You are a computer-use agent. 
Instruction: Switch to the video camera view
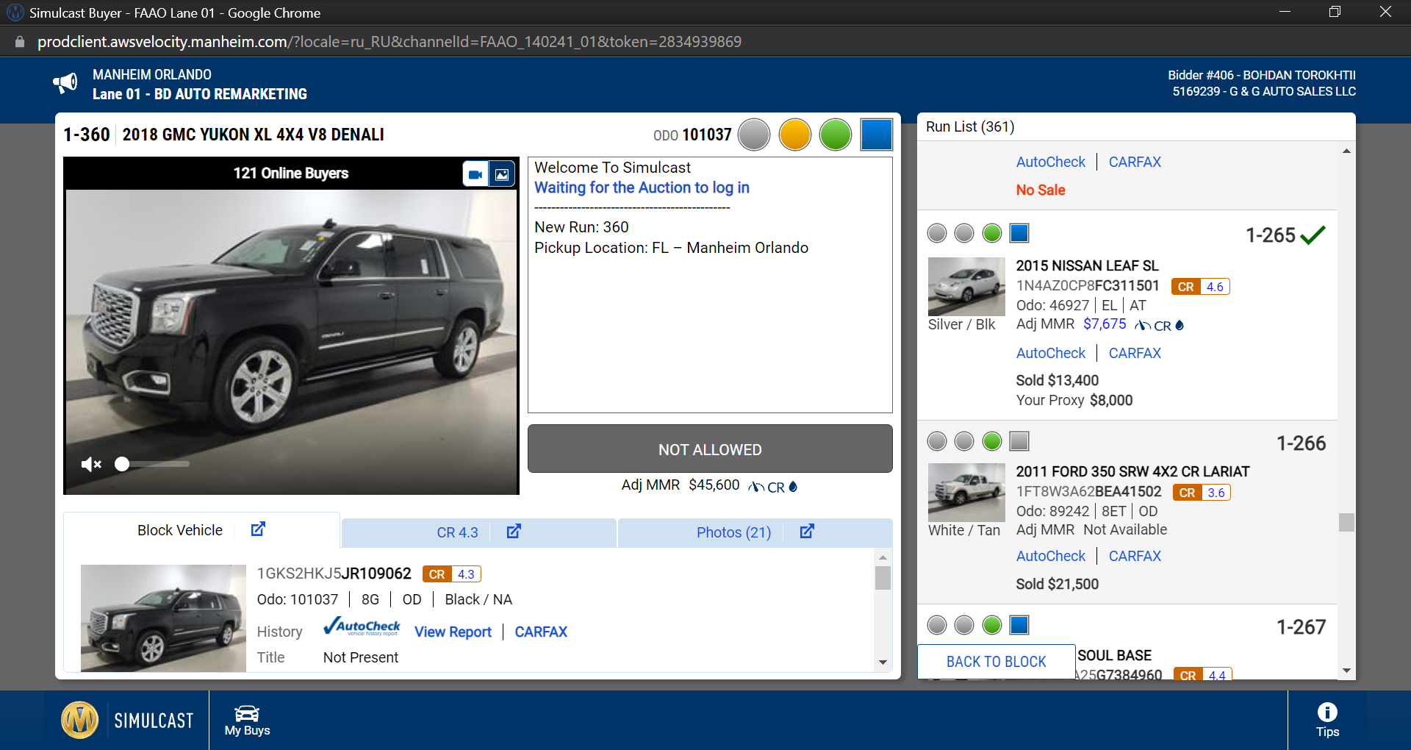475,174
